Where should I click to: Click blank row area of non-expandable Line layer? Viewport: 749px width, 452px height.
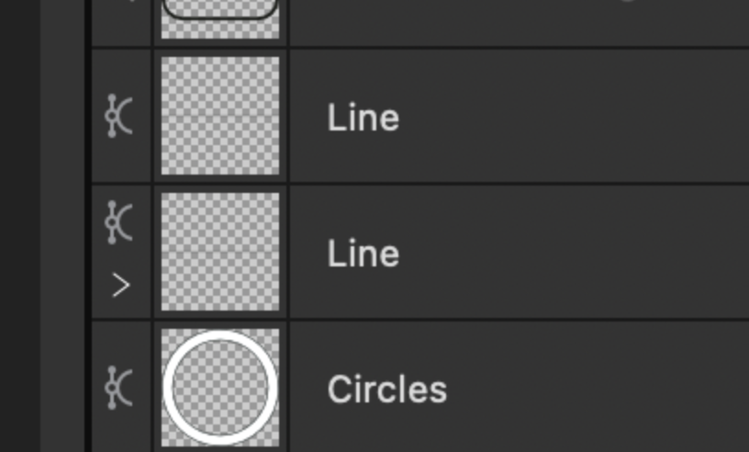[573, 117]
